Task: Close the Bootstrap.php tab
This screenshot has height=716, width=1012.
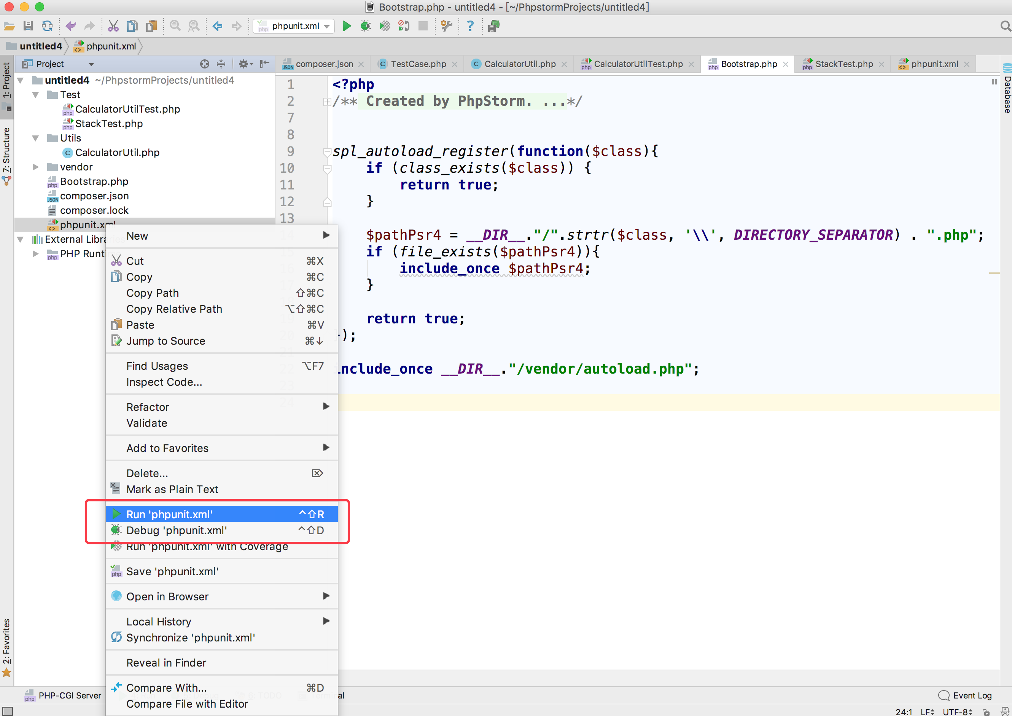Action: click(x=786, y=64)
